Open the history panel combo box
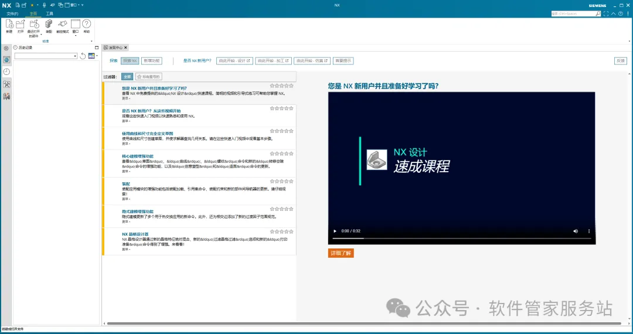 (x=46, y=56)
